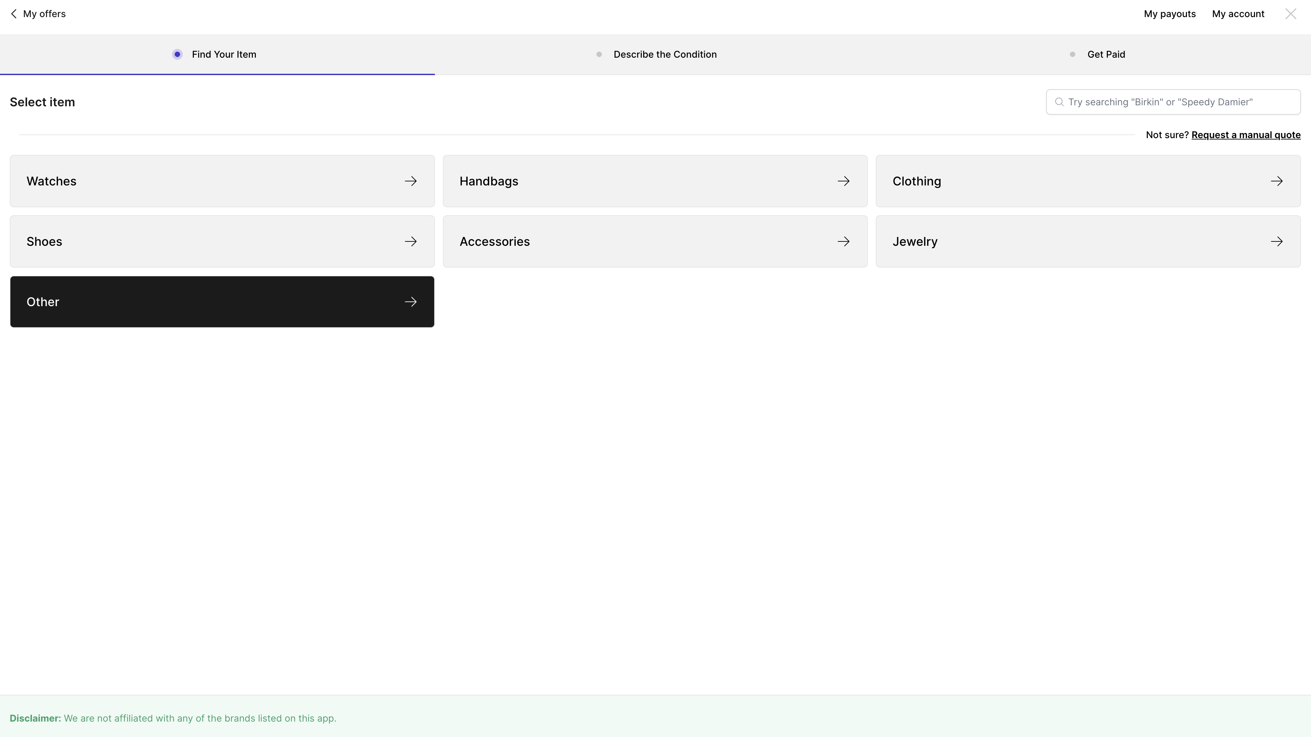
Task: Choose the Clothing category
Action: point(1088,181)
